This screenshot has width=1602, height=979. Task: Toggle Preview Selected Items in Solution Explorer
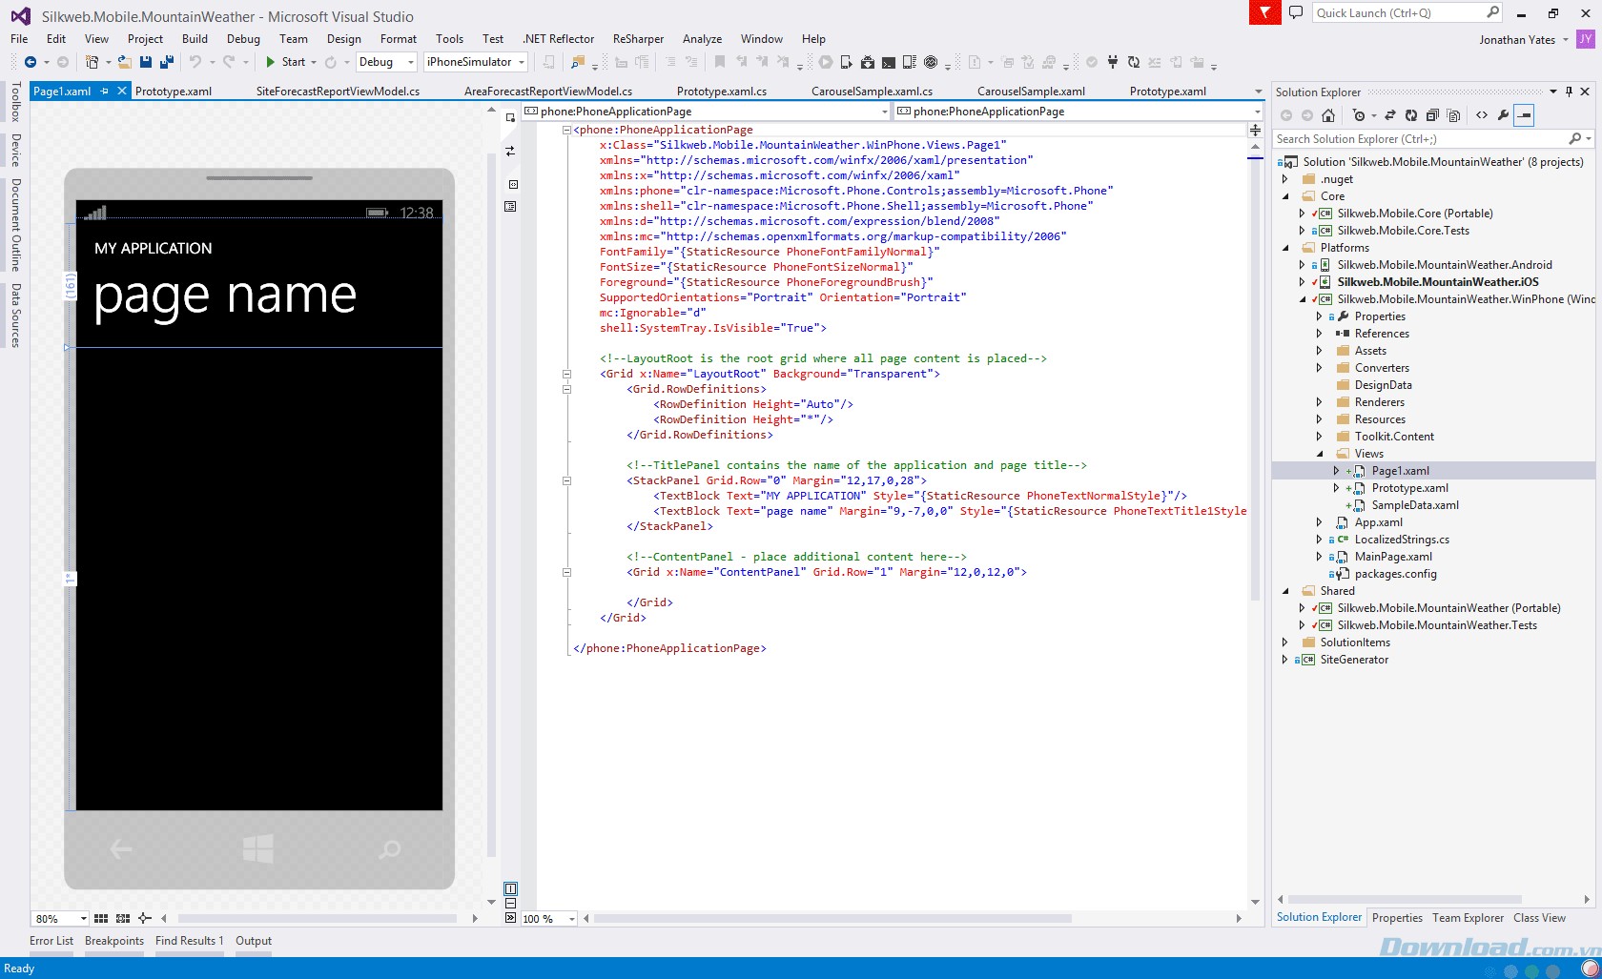pos(1525,115)
